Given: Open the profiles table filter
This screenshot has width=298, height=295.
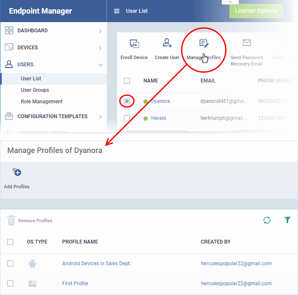Looking at the screenshot, I should (287, 220).
